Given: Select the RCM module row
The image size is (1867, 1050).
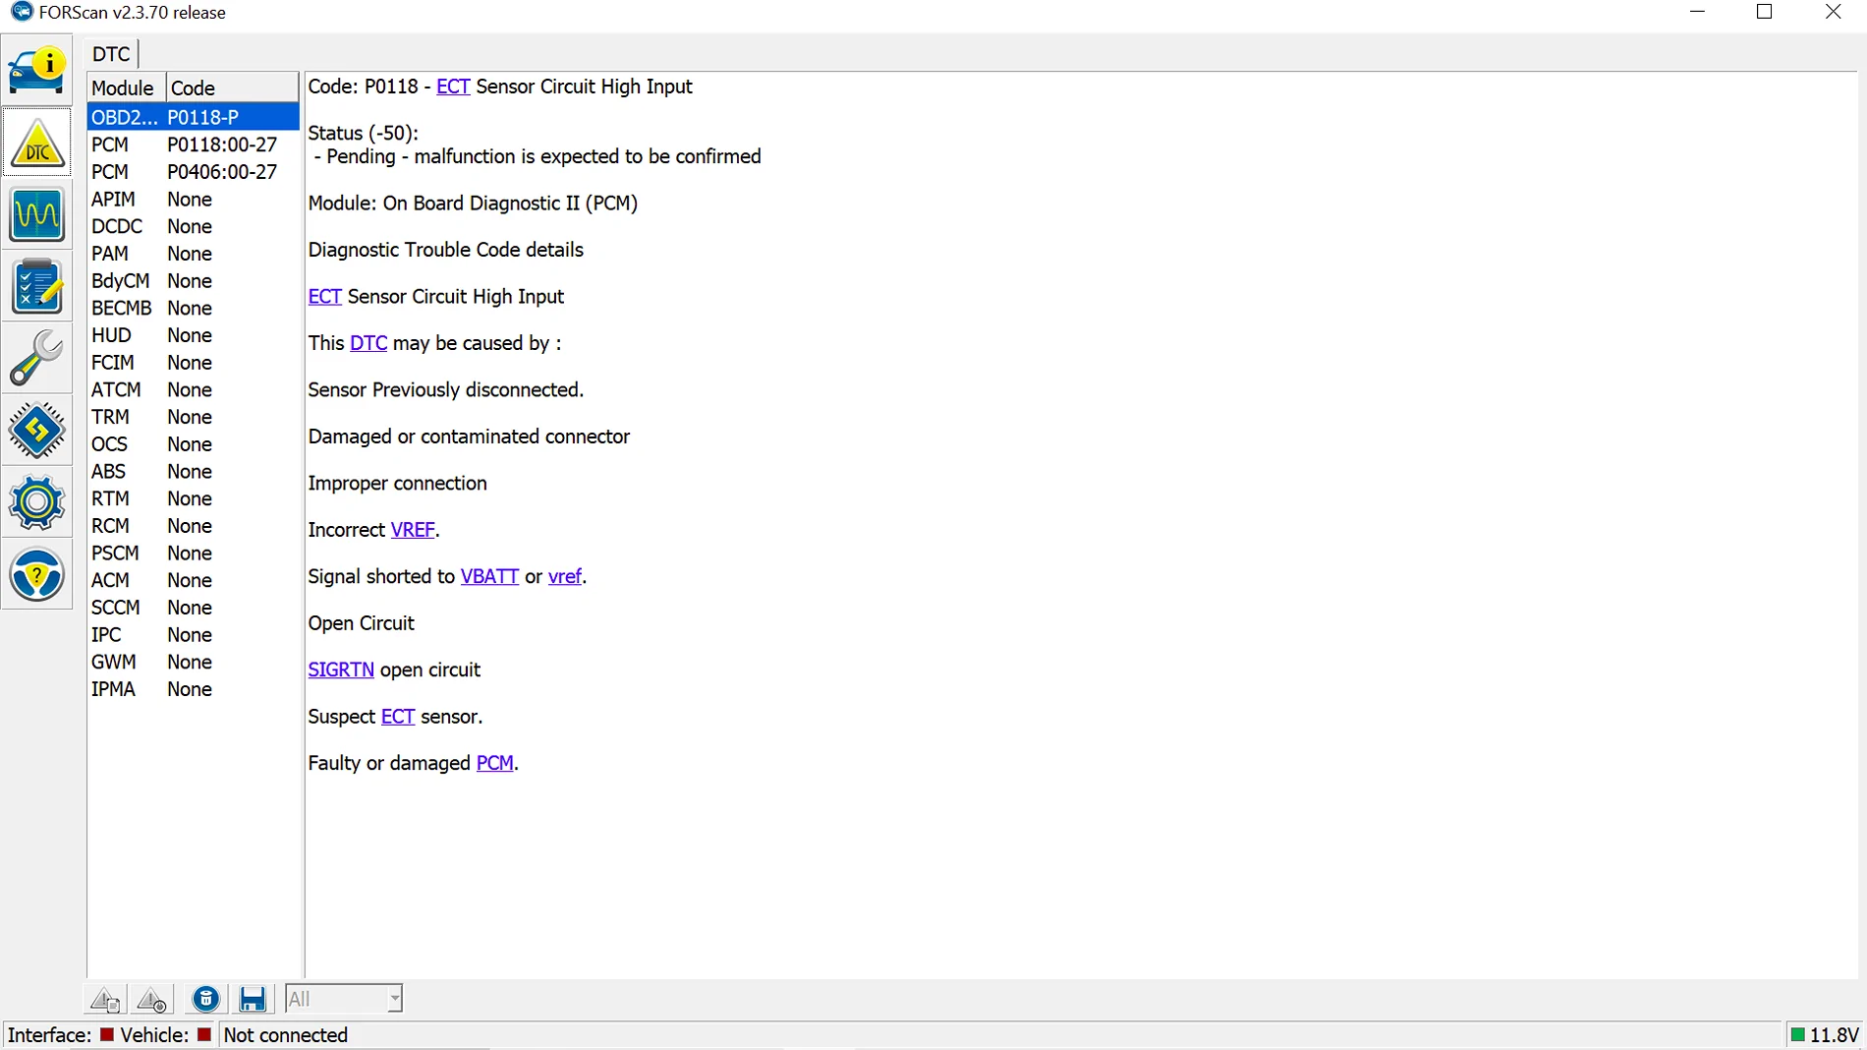Looking at the screenshot, I should point(193,526).
